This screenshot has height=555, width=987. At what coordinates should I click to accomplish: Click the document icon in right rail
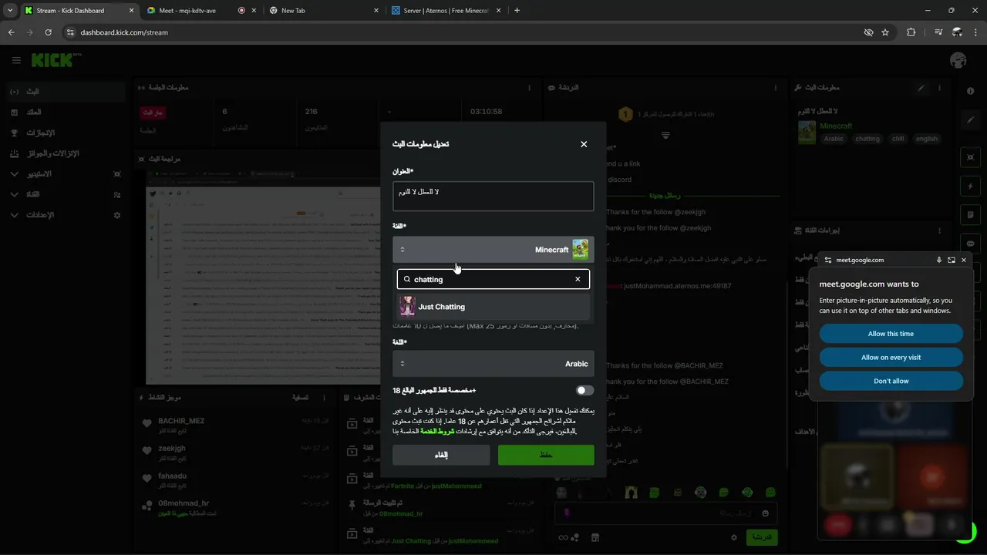pos(971,215)
